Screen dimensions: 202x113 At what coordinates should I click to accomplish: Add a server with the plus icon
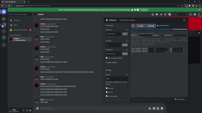[4, 31]
